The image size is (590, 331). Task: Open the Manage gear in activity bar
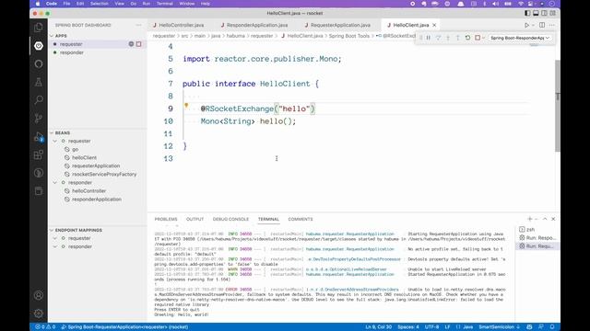(39, 314)
